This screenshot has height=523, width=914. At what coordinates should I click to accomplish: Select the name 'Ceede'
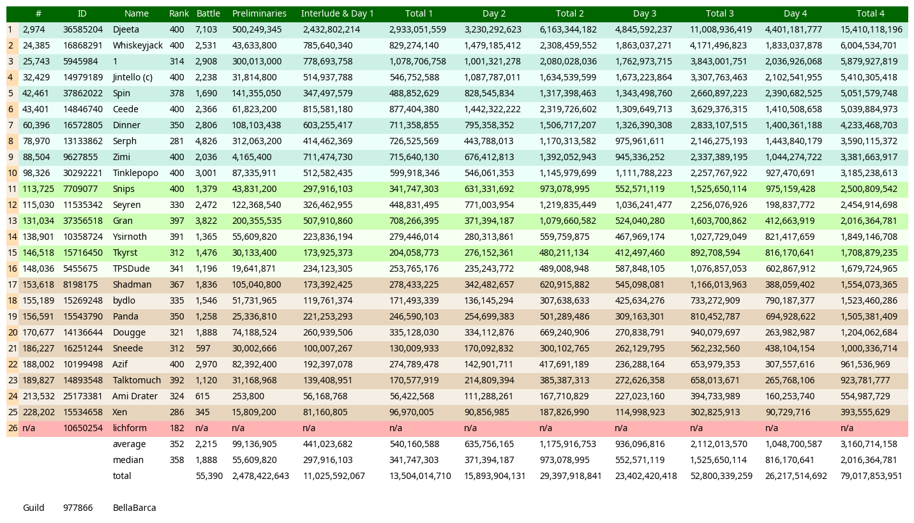(x=125, y=109)
